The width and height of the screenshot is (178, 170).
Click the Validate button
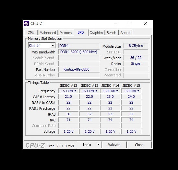(114, 145)
